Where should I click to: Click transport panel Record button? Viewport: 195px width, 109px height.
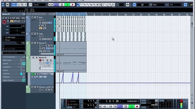[x=137, y=107]
